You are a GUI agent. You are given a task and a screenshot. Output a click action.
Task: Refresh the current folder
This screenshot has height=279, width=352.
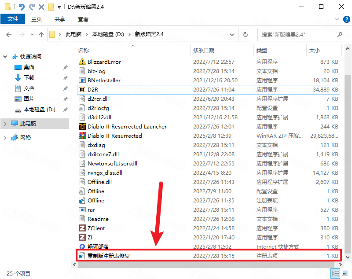246,35
